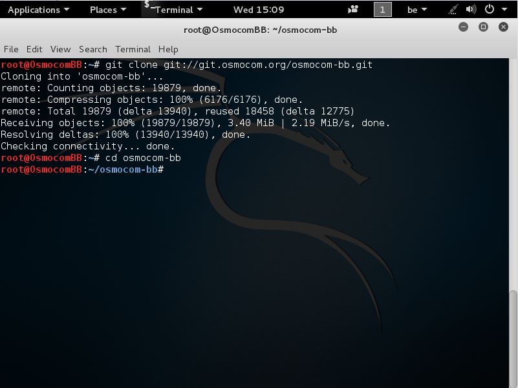
Task: Select workspace 1 indicator
Action: (x=383, y=9)
